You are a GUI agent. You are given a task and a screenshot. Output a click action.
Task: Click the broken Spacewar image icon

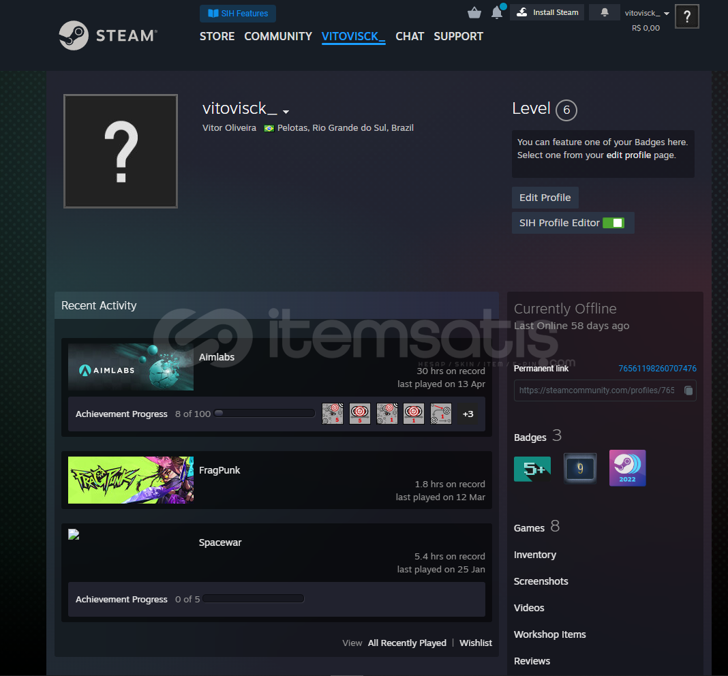74,534
